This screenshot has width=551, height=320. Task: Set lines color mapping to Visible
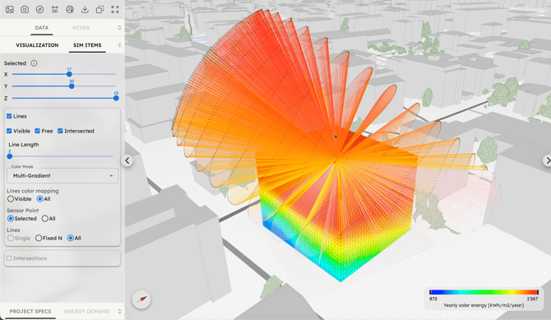pos(11,199)
